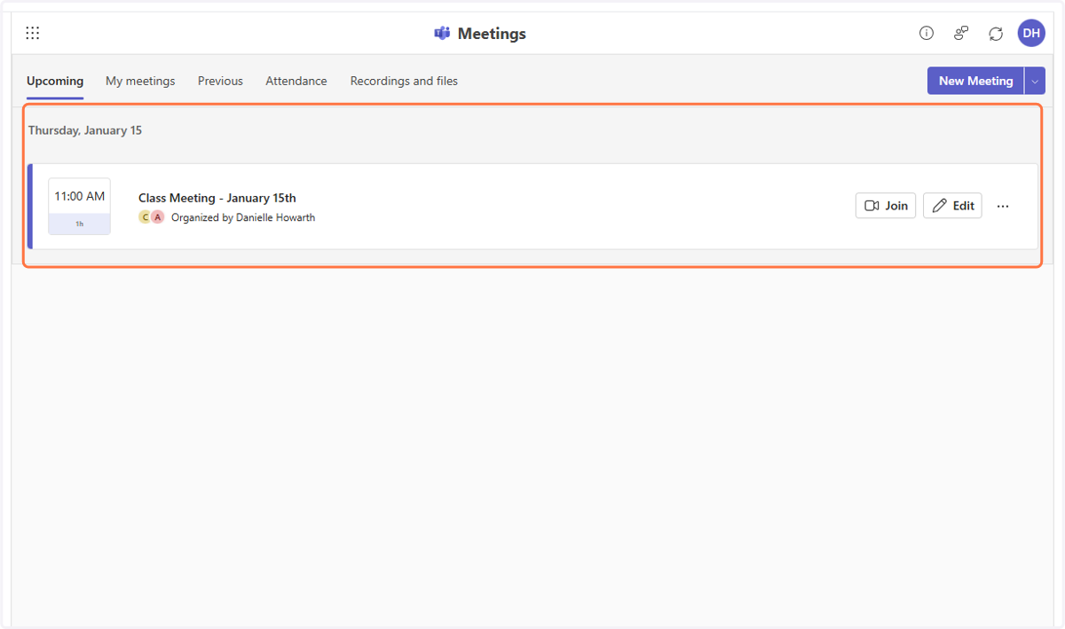Click the Meetings page title

point(492,34)
